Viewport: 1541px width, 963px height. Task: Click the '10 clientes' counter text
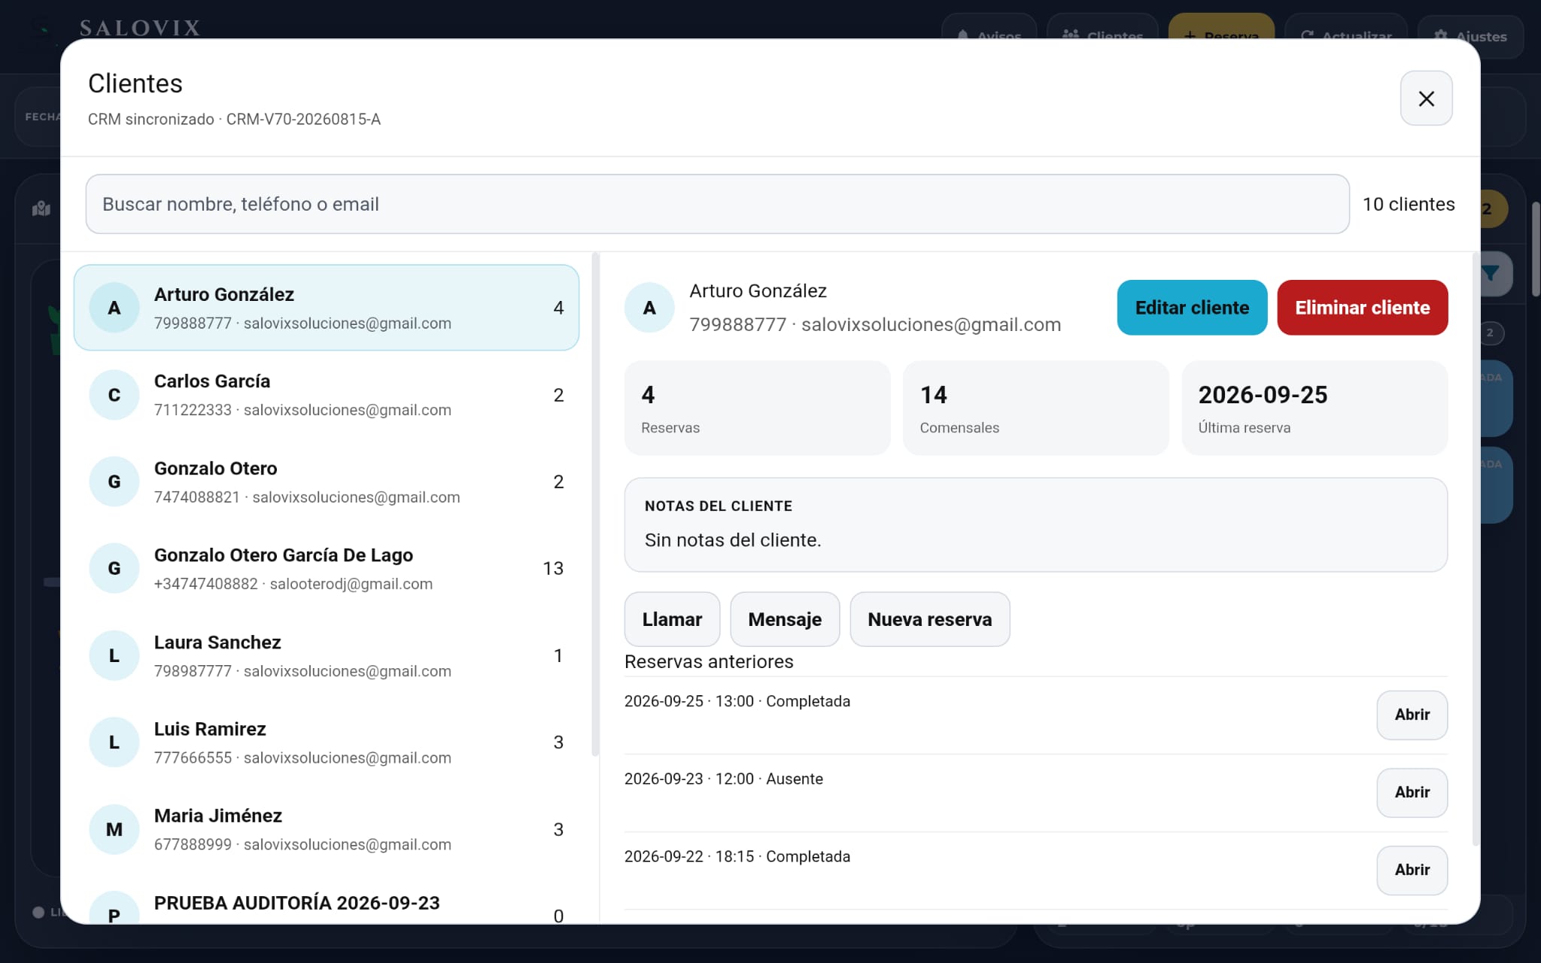[x=1409, y=204]
